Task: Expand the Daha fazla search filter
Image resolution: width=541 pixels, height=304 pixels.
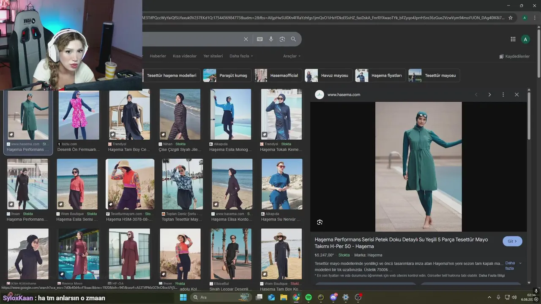Action: tap(241, 56)
